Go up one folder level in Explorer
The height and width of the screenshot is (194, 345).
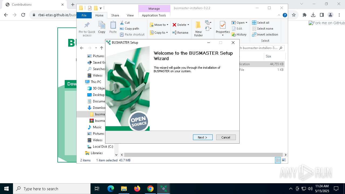point(102,48)
